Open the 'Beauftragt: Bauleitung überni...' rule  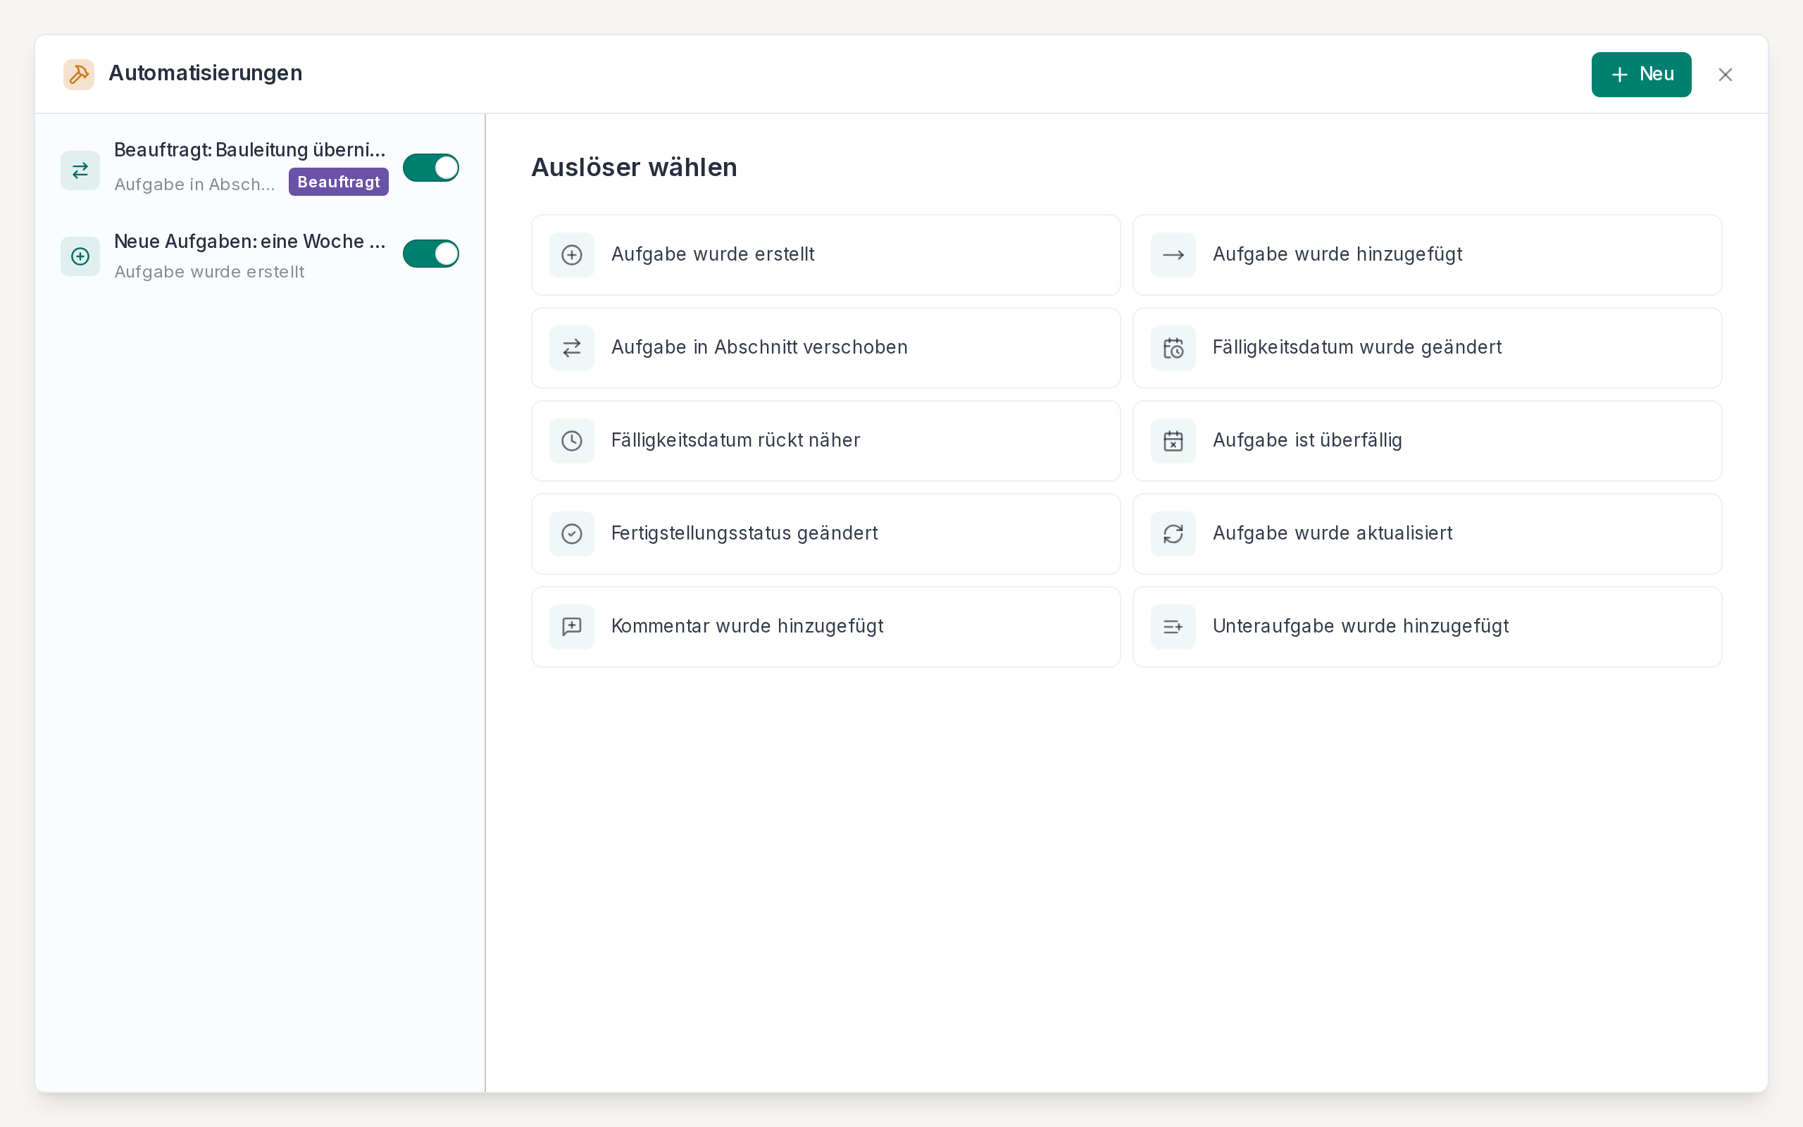(x=250, y=150)
